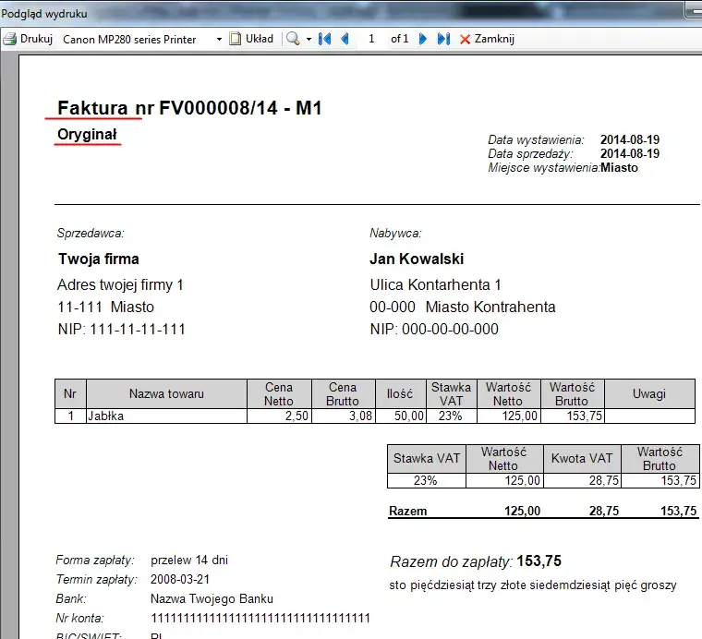This screenshot has height=639, width=702.
Task: Click the Drukuj print icon
Action: pos(11,40)
